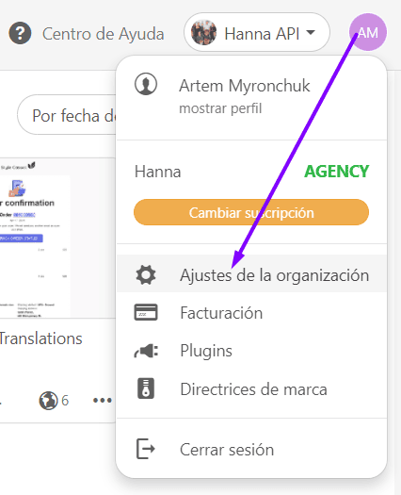The width and height of the screenshot is (401, 495).
Task: Open the Por fecha sort dropdown
Action: pyautogui.click(x=67, y=115)
